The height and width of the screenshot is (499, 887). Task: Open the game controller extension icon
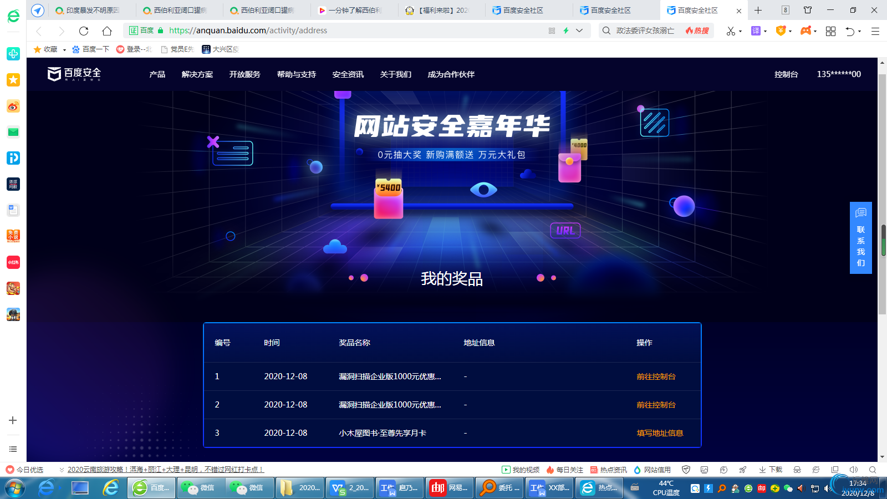pos(806,30)
